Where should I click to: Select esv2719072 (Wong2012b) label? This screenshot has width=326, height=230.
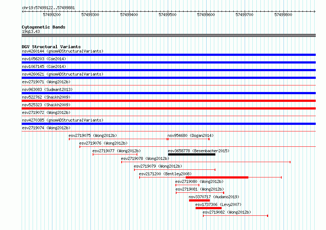coord(46,112)
